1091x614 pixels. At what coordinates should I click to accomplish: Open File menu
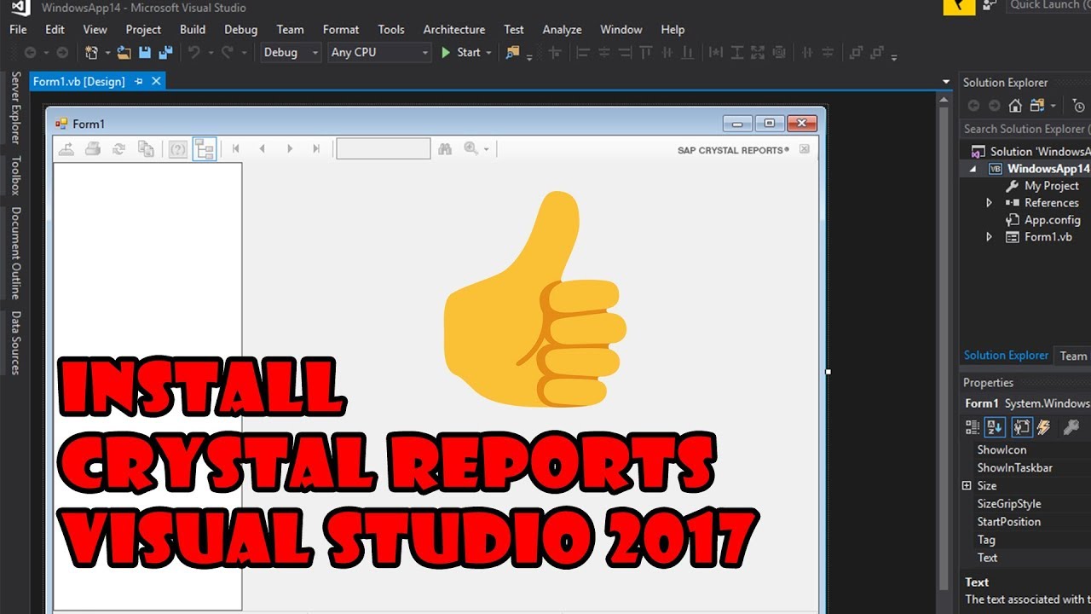(18, 29)
